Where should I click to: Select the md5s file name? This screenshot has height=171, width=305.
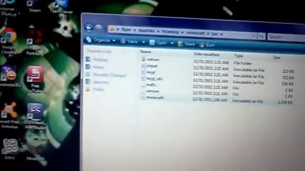[x=151, y=85]
